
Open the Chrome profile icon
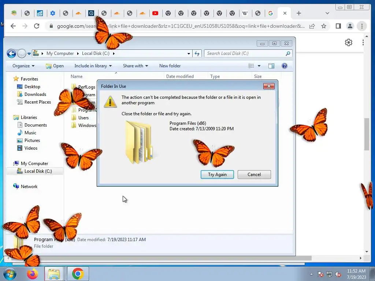point(350,26)
